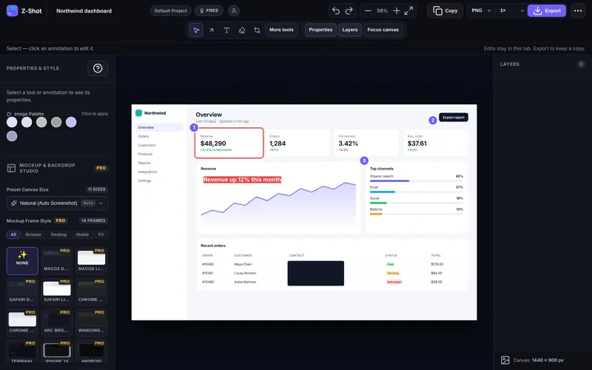Select the black redaction box over Contact column
The height and width of the screenshot is (370, 592).
pos(316,273)
